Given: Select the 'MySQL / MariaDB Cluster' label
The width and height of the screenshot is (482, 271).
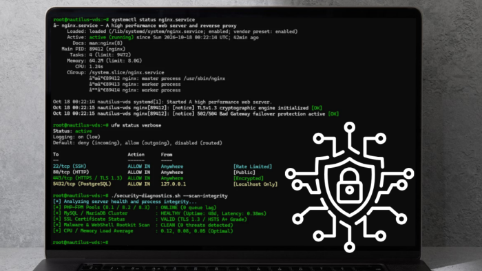Looking at the screenshot, I should tap(96, 213).
